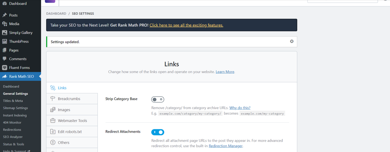Screen dimensions: 390x152
Task: Click the Why do this? link
Action: (240, 108)
